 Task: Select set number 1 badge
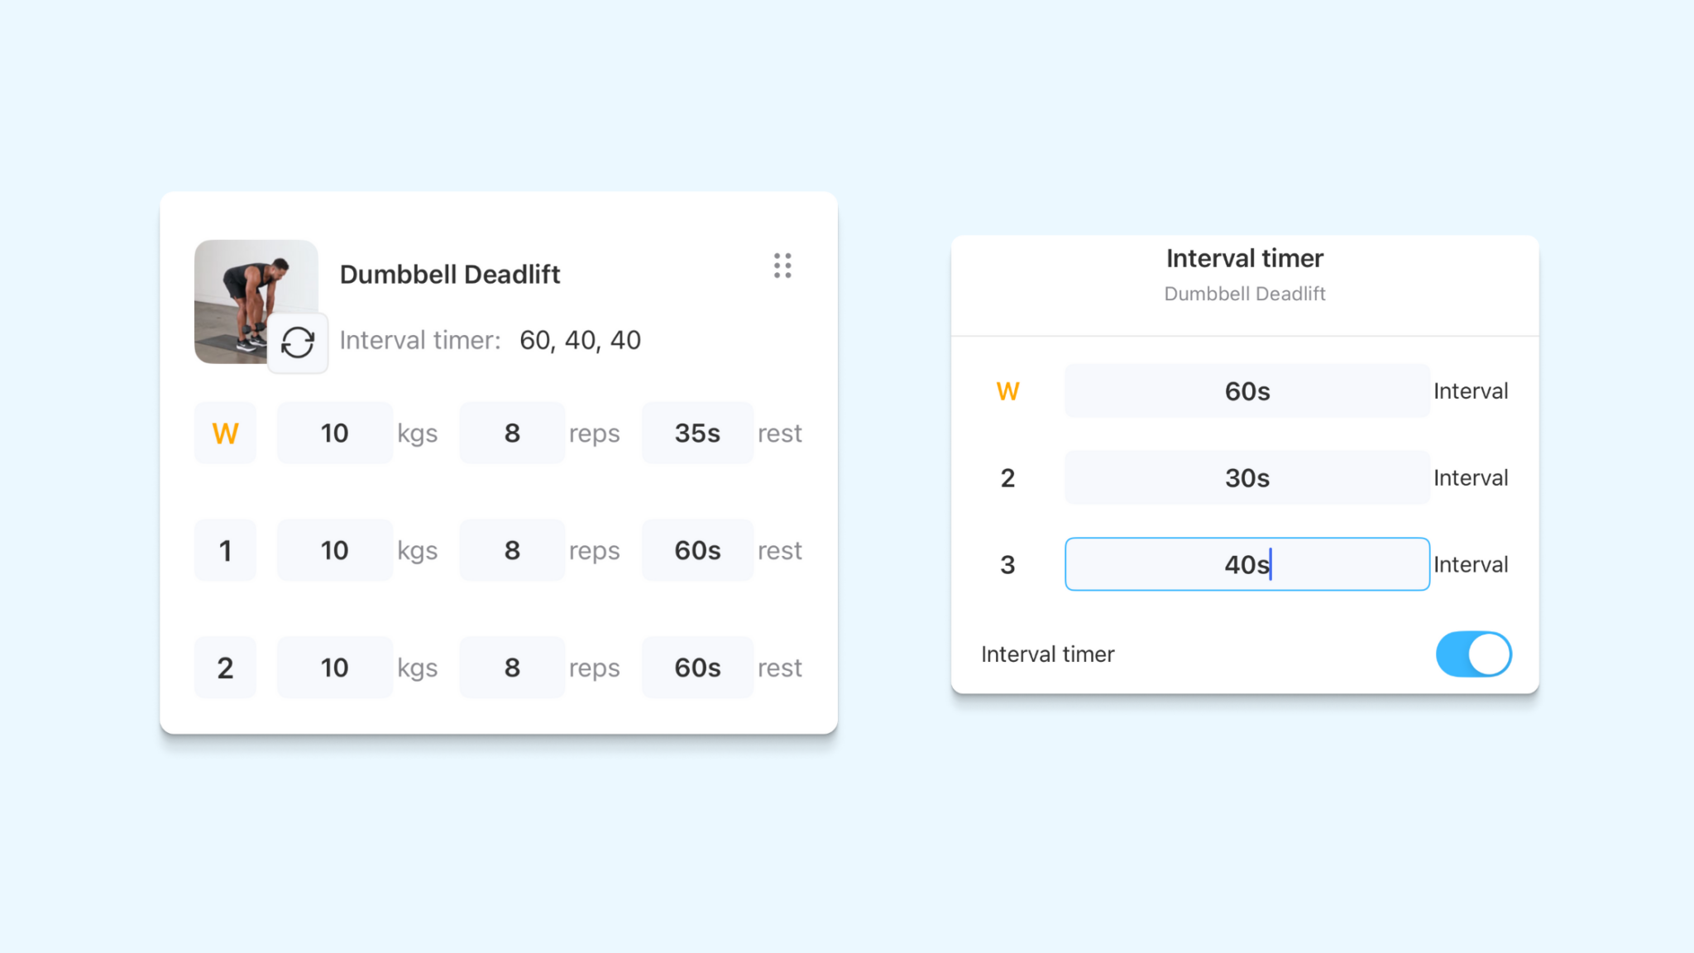pyautogui.click(x=225, y=550)
